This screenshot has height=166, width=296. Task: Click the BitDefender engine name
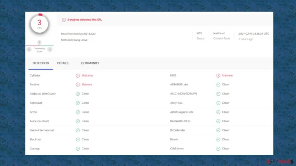click(x=178, y=130)
